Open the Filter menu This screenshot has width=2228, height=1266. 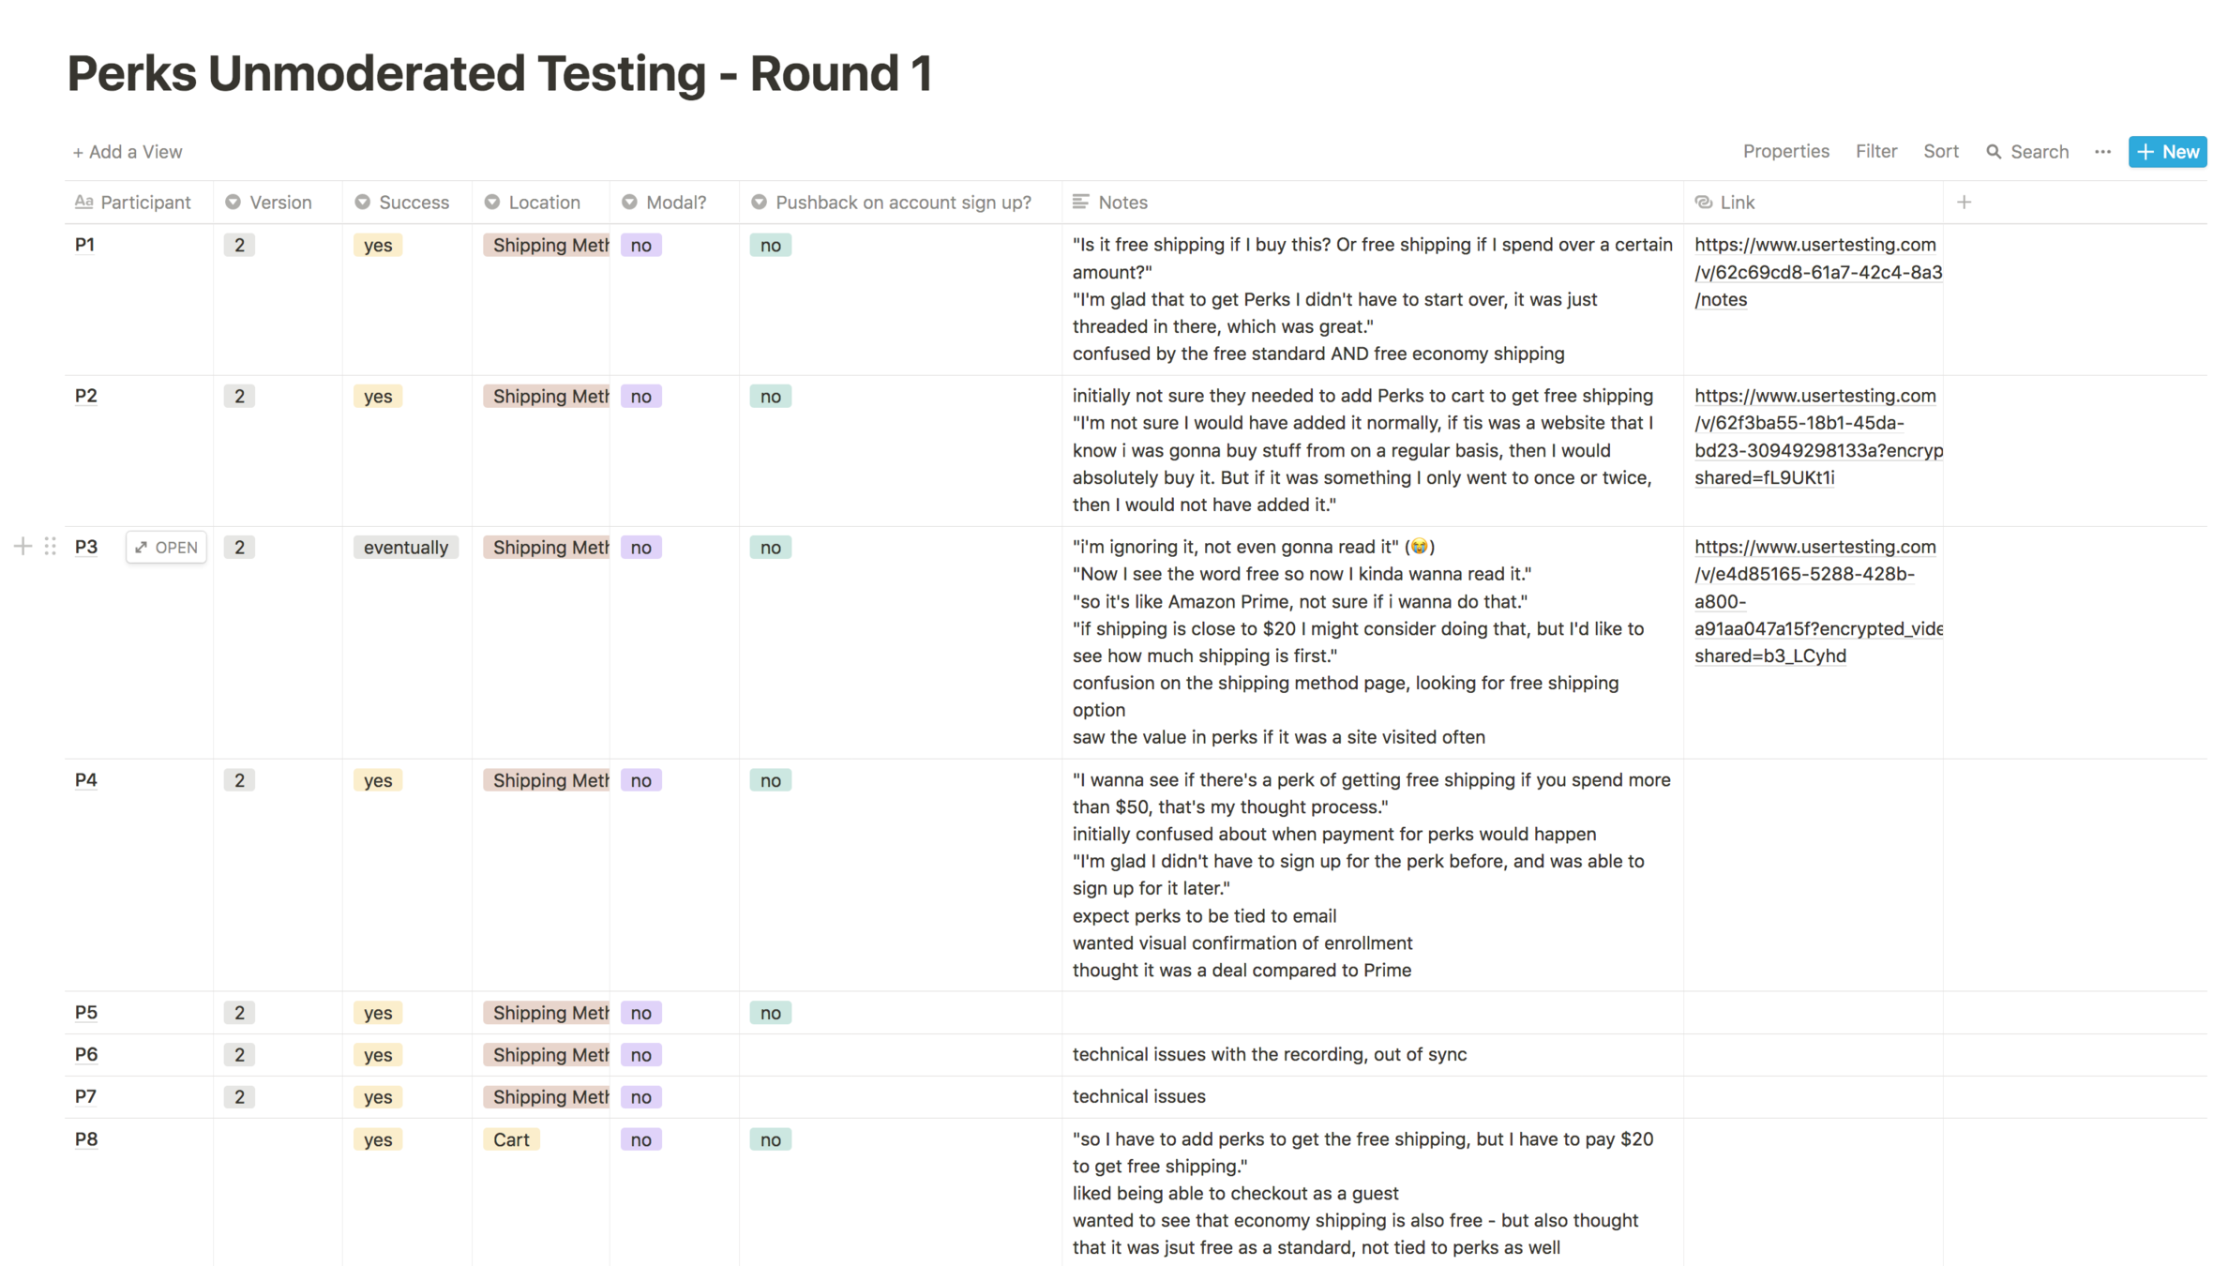1875,152
